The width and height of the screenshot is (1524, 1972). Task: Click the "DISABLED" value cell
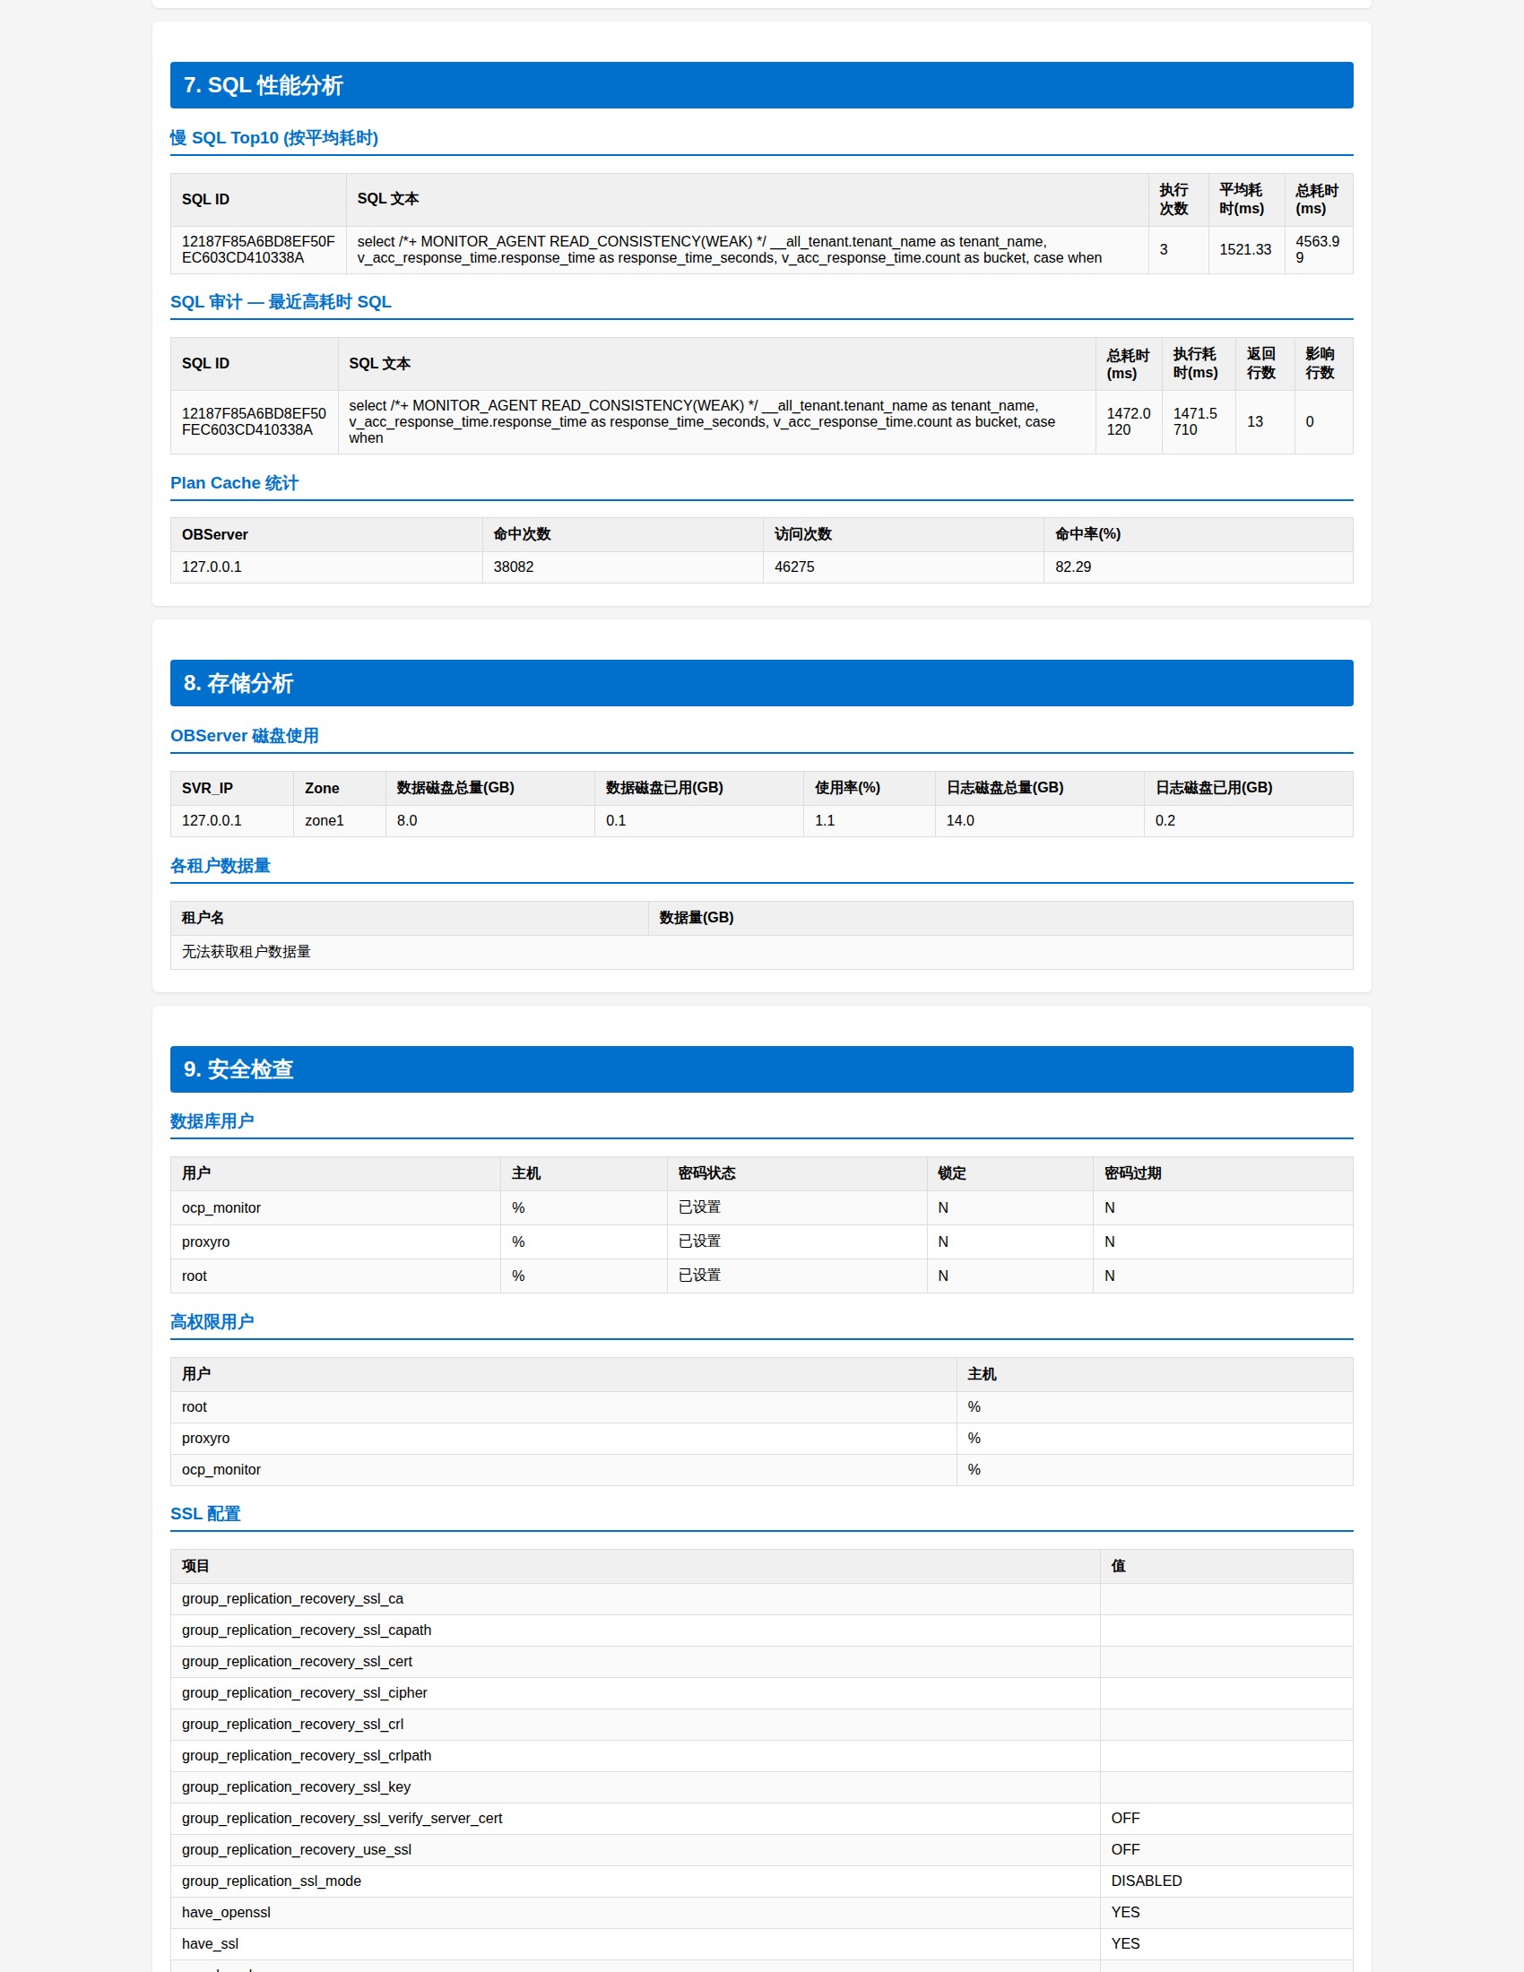coord(1226,1881)
